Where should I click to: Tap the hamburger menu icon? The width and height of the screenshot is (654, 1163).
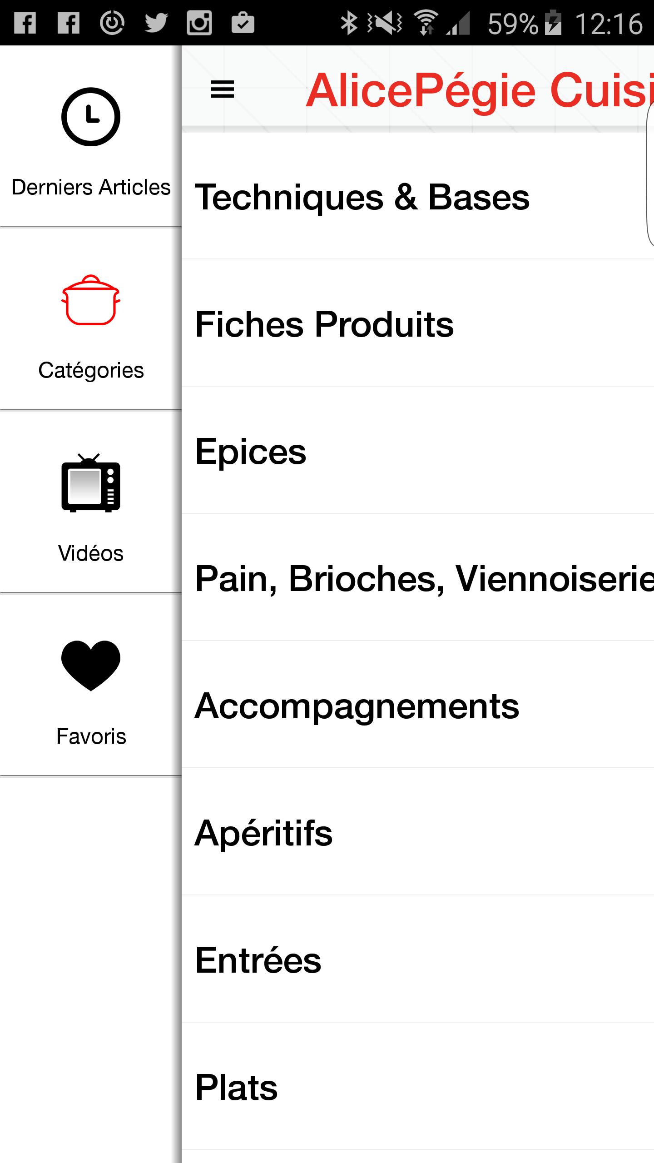click(222, 89)
